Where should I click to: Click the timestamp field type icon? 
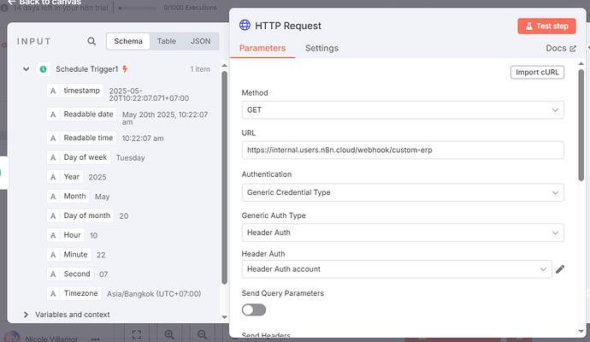click(x=54, y=91)
